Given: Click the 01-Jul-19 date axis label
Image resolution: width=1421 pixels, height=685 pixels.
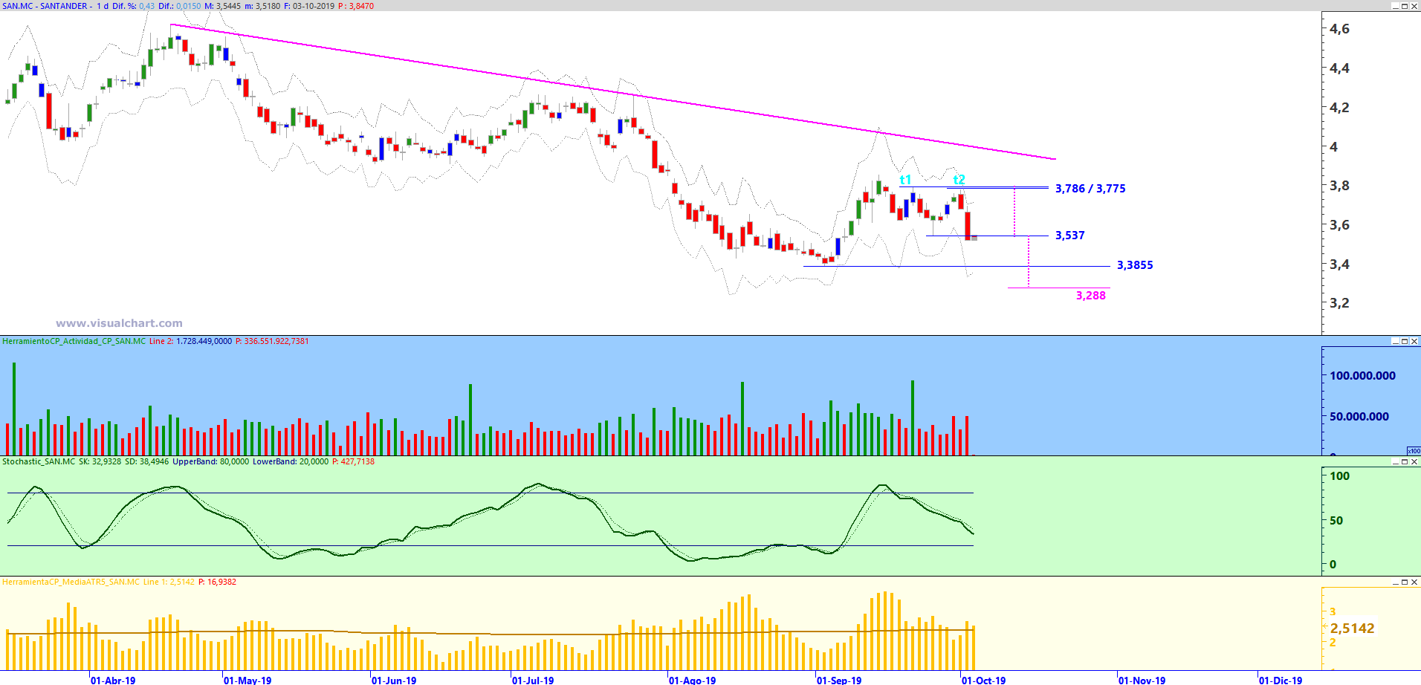Looking at the screenshot, I should coord(533,680).
